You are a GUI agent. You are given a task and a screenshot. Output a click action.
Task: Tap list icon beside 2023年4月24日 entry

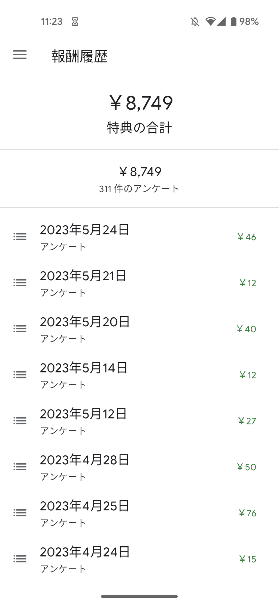(x=20, y=559)
